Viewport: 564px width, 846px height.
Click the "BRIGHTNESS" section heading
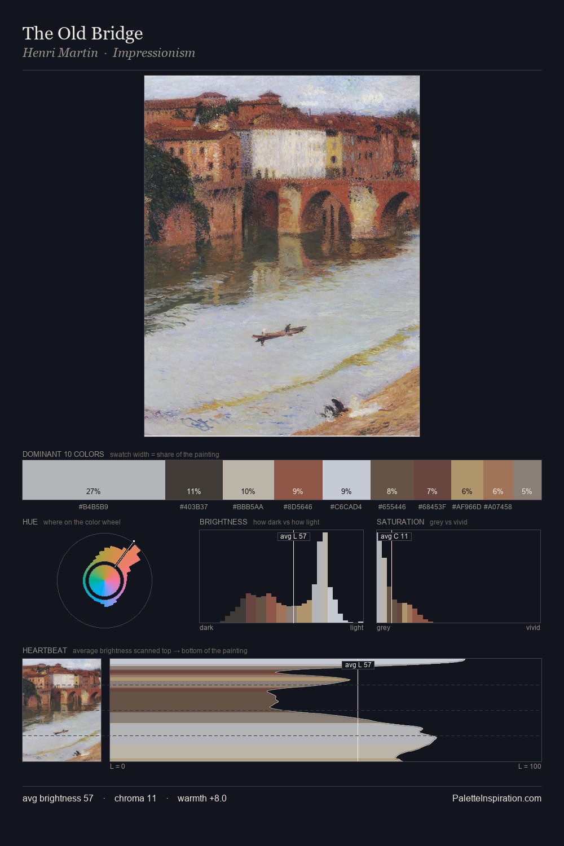223,522
